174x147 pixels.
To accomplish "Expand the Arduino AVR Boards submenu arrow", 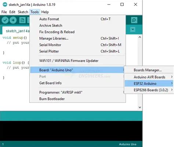I will [x=172, y=77].
